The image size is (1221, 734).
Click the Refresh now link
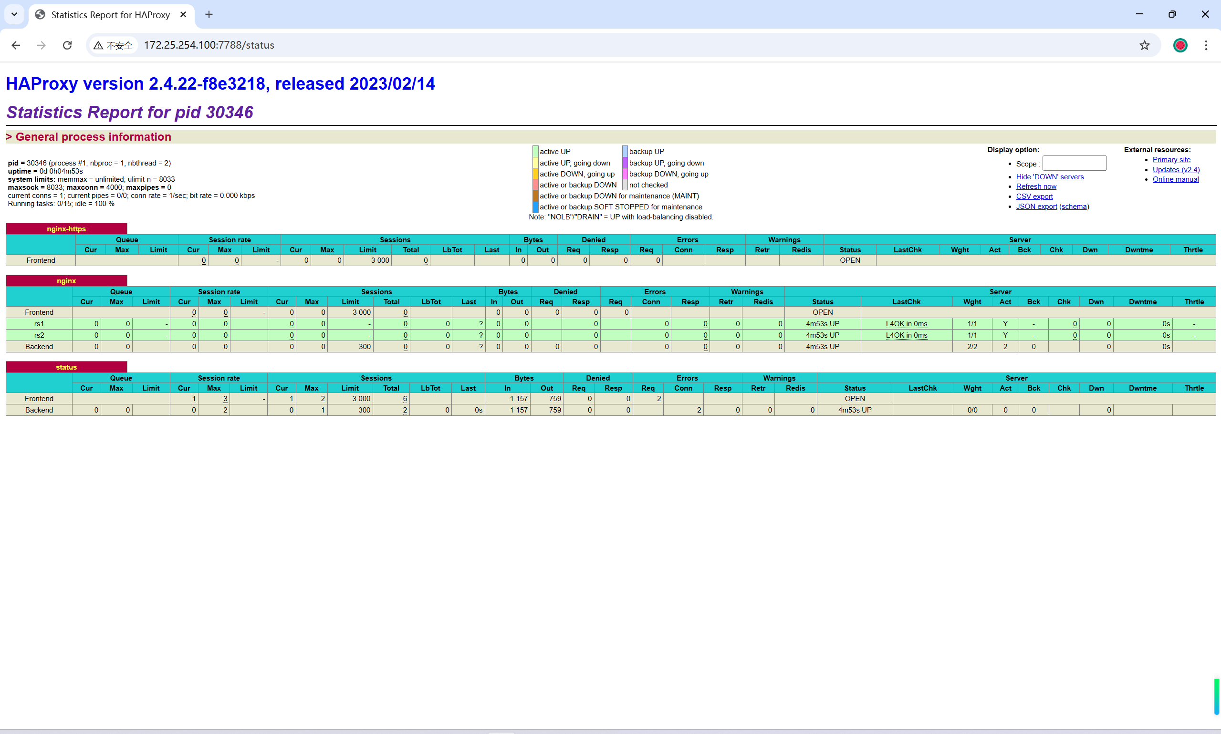click(x=1036, y=186)
